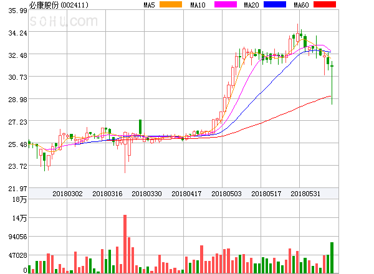Click the blue MA20 legend swatch
Image resolution: width=374 pixels, height=274 pixels.
click(275, 4)
